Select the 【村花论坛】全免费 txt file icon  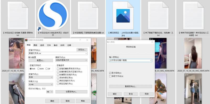click(18, 15)
